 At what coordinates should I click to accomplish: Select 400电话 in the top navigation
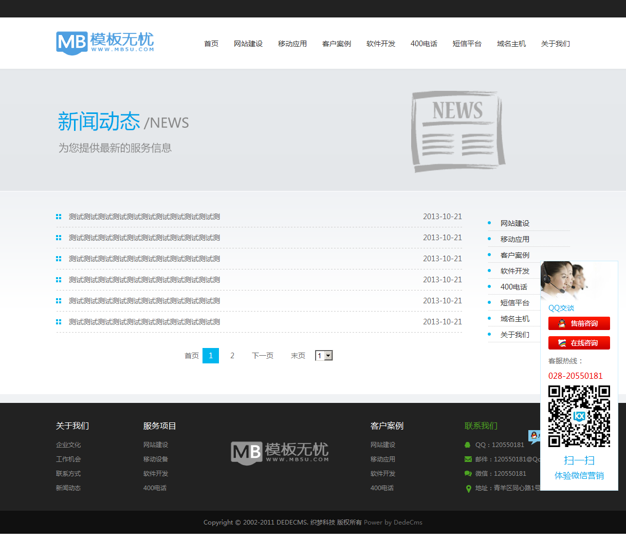[424, 44]
